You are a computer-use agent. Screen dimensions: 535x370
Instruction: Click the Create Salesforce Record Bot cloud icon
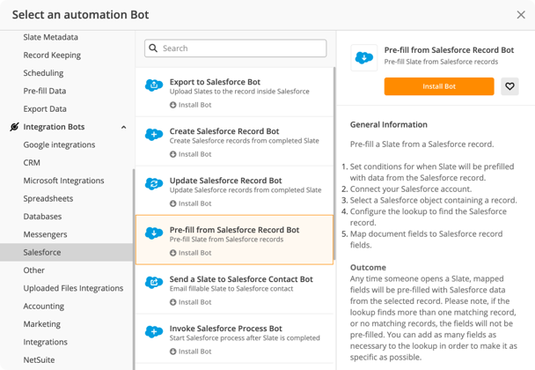tap(154, 134)
